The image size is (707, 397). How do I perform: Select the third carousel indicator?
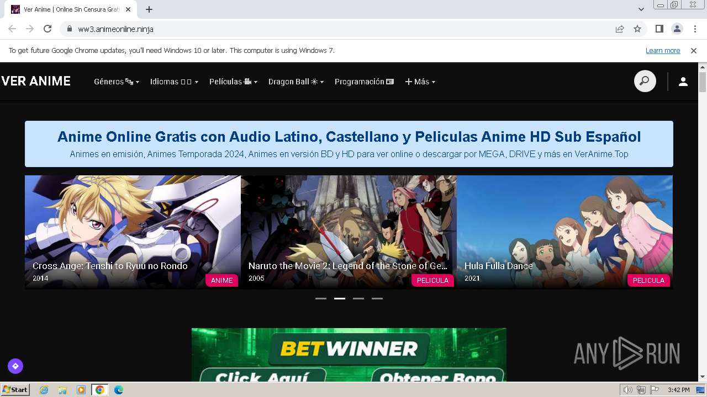point(358,298)
